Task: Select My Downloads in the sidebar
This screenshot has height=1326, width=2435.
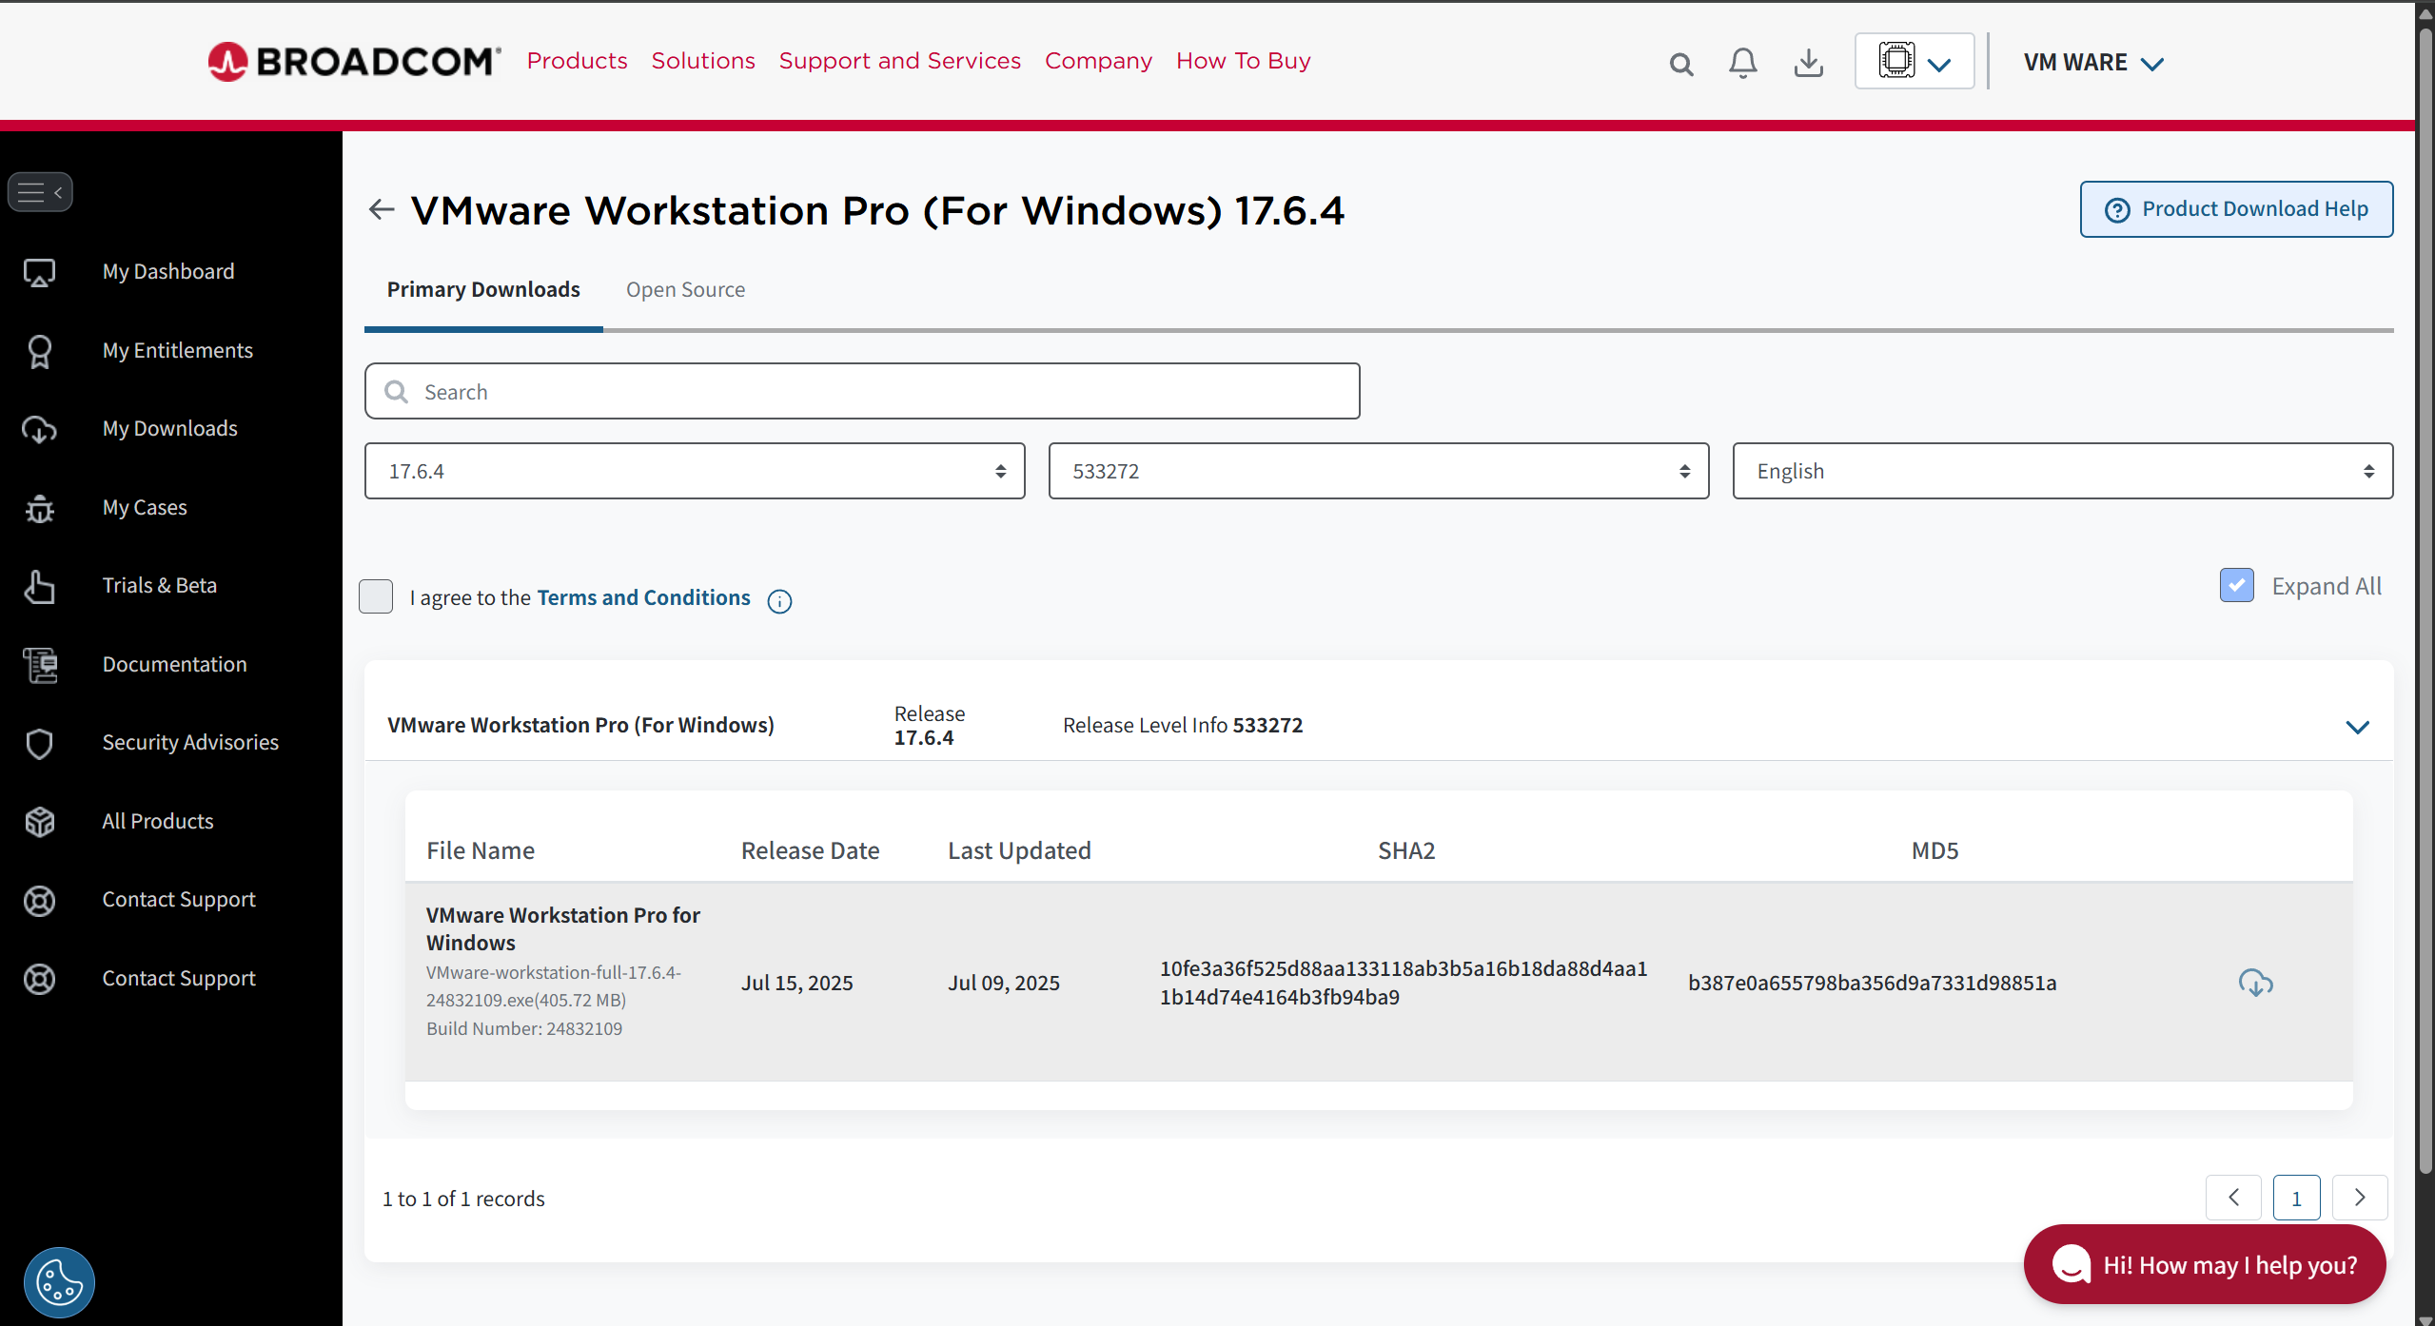Action: pyautogui.click(x=169, y=428)
